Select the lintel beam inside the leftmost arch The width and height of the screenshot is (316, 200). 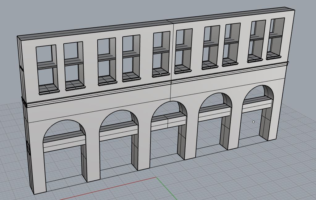coord(64,141)
